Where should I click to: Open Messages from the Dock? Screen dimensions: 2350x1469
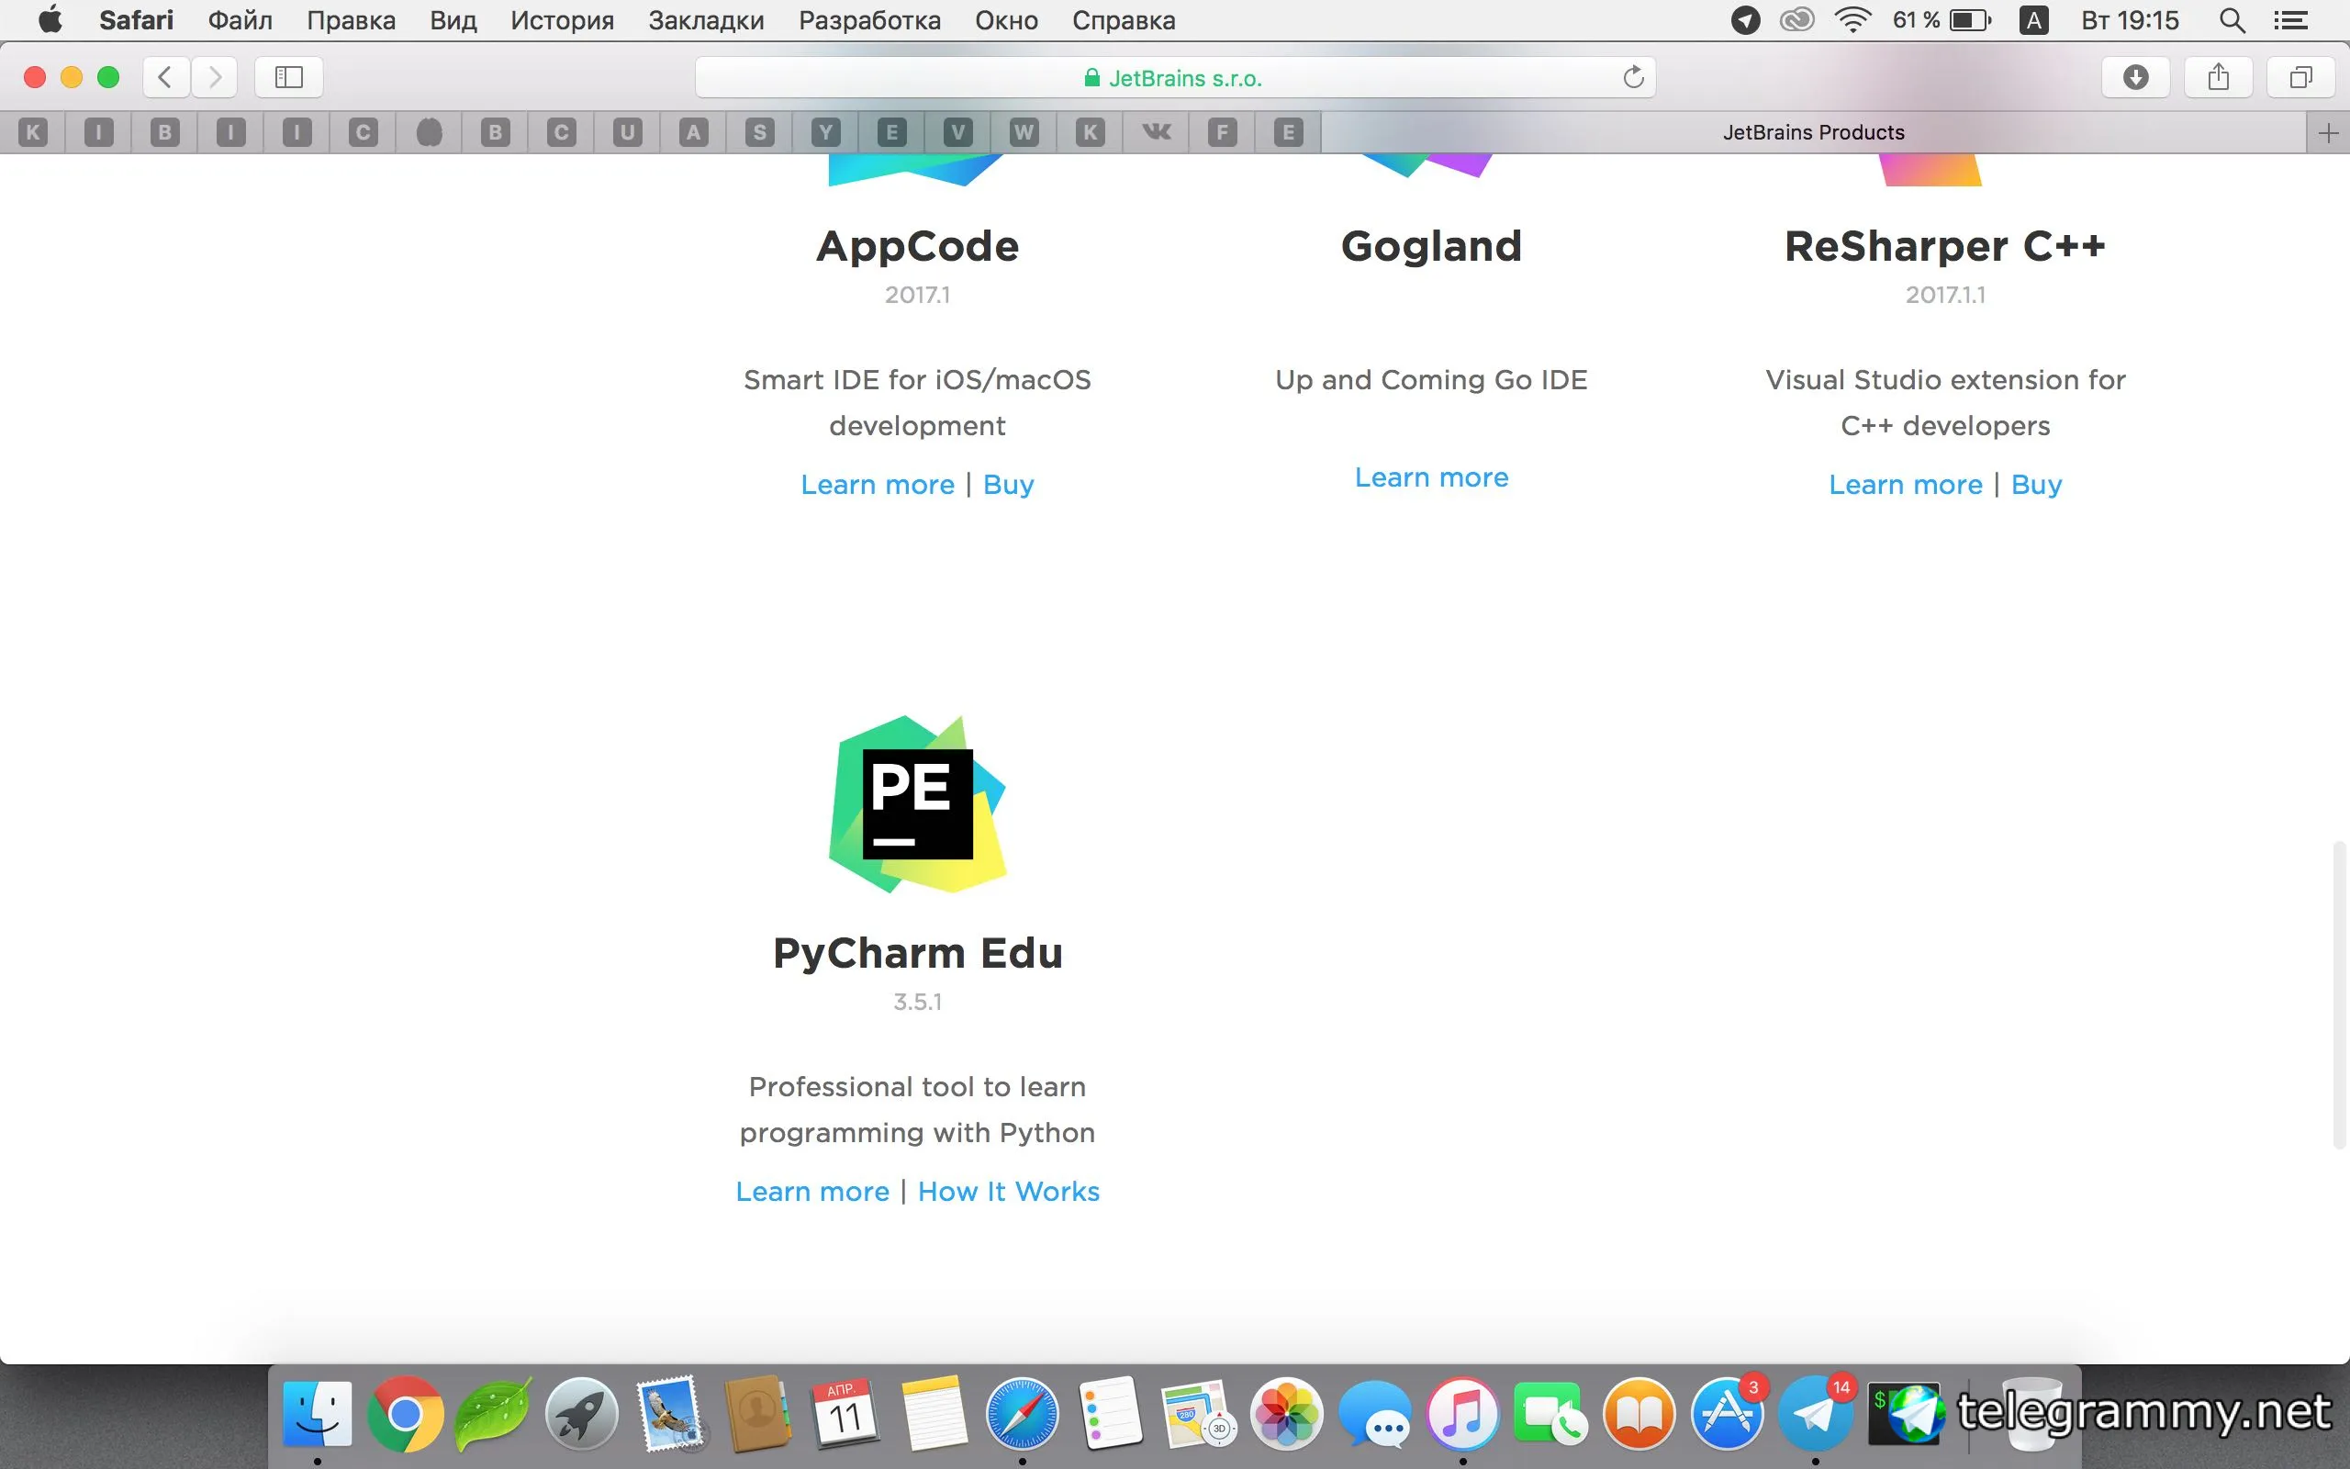tap(1375, 1415)
